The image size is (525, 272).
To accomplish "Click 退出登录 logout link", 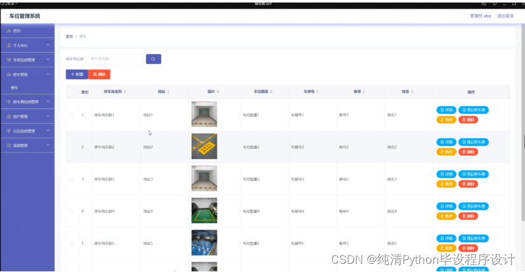I will point(505,16).
